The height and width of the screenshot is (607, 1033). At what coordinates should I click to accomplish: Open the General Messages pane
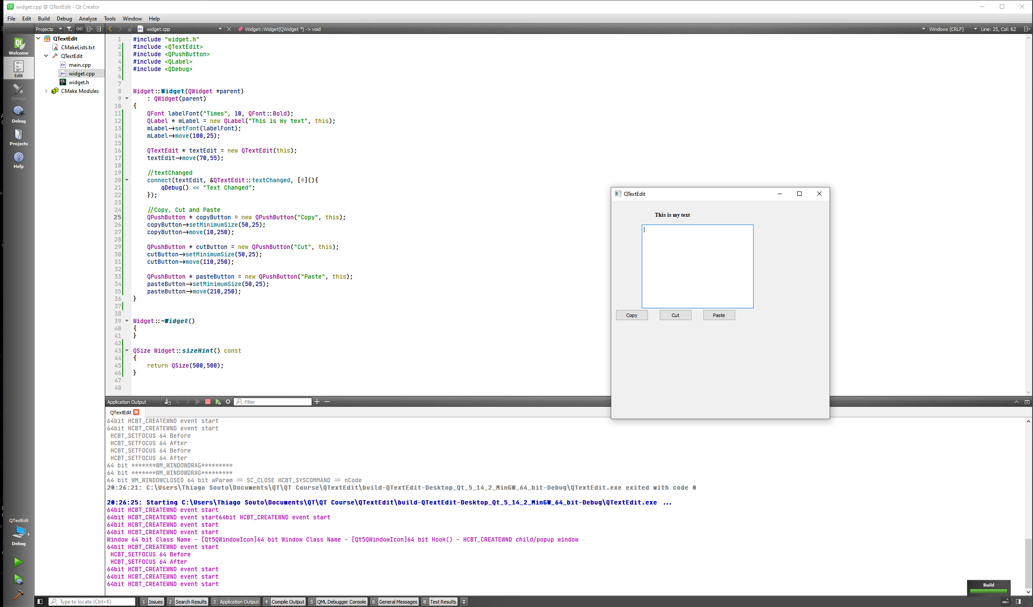[394, 602]
